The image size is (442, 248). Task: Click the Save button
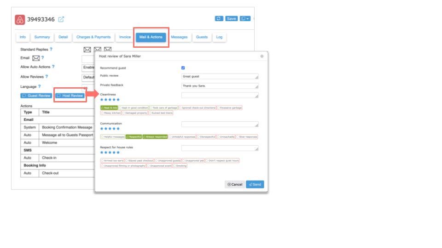[x=232, y=18]
